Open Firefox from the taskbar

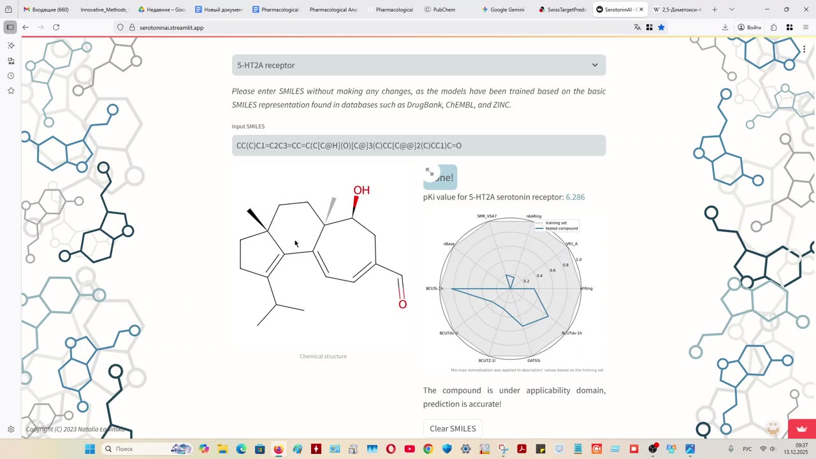coord(279,449)
